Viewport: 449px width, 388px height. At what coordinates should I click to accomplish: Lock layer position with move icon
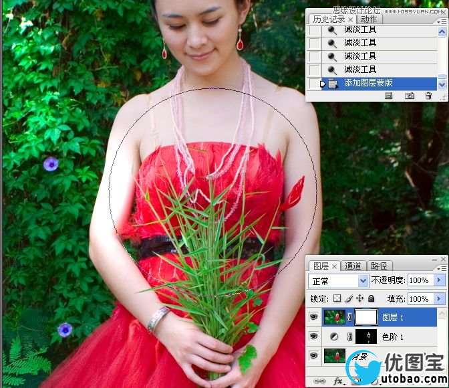[x=359, y=298]
